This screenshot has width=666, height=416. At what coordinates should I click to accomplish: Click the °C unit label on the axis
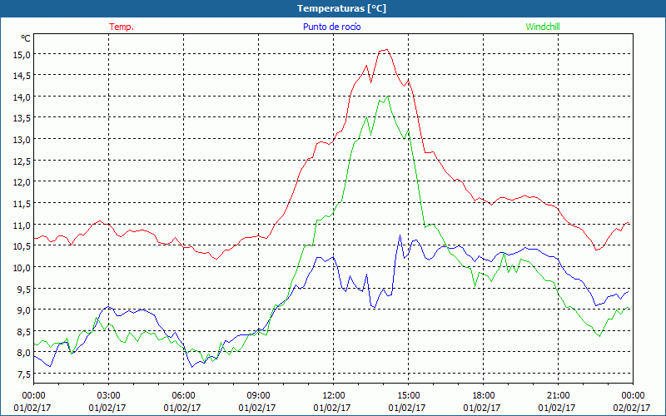click(26, 38)
